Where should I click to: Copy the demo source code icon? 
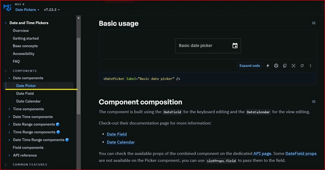click(x=285, y=66)
